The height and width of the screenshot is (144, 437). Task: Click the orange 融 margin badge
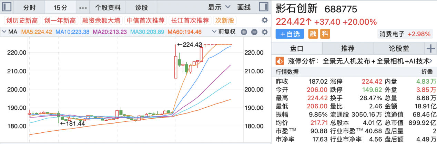(313, 34)
